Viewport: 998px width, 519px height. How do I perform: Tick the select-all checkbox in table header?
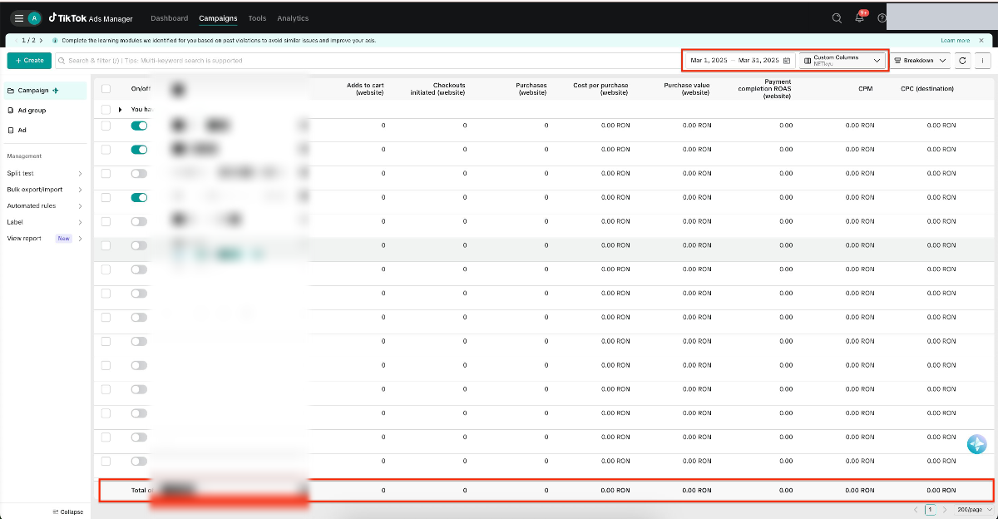tap(106, 88)
